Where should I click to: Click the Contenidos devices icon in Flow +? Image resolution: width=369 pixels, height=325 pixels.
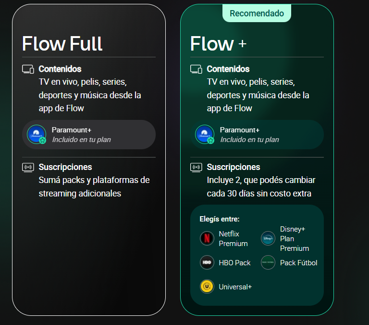click(196, 69)
